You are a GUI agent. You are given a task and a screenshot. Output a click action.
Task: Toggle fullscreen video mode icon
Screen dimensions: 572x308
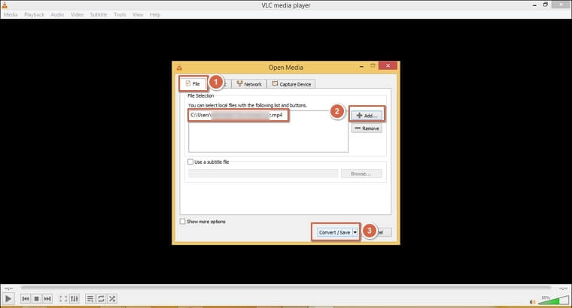coord(63,299)
